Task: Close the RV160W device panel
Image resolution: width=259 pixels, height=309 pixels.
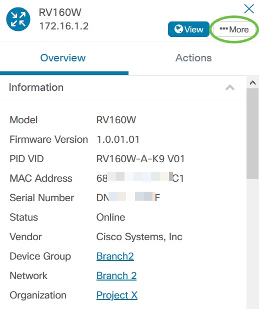Action: pos(249,9)
